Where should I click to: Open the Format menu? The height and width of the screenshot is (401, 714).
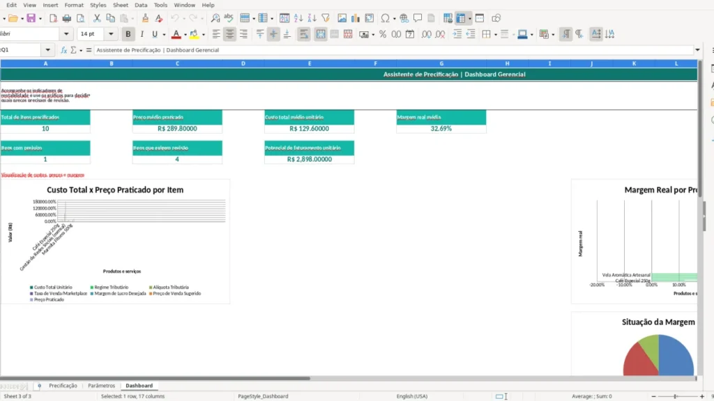74,5
